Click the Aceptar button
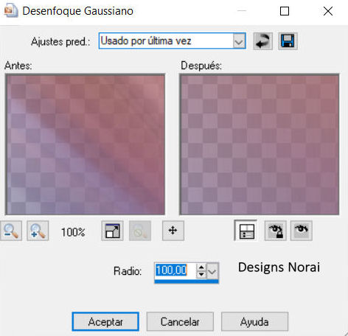Image resolution: width=348 pixels, height=336 pixels. pos(105,321)
